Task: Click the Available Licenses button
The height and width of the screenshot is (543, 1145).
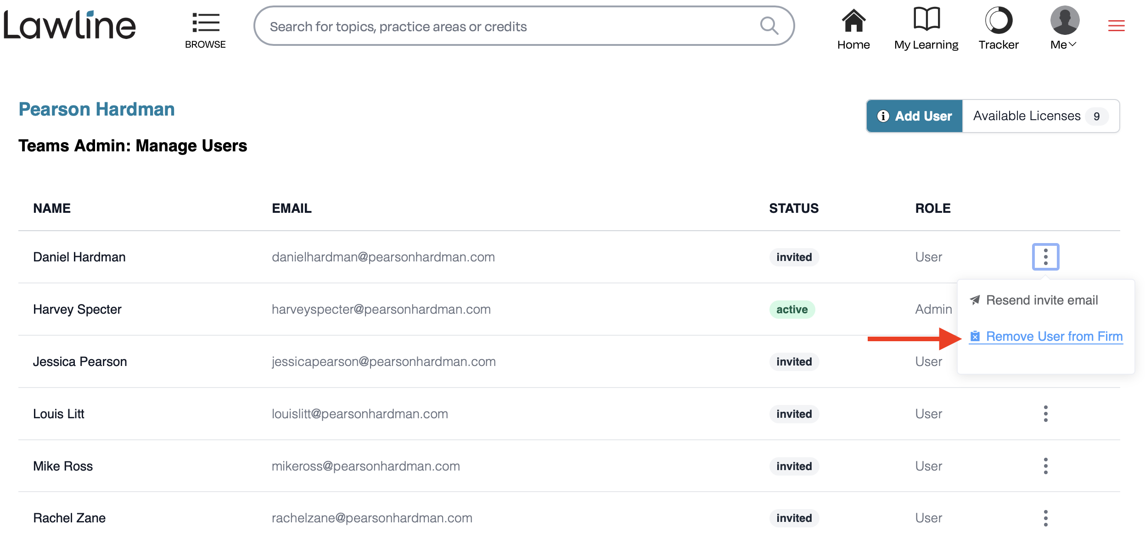Action: [1041, 116]
